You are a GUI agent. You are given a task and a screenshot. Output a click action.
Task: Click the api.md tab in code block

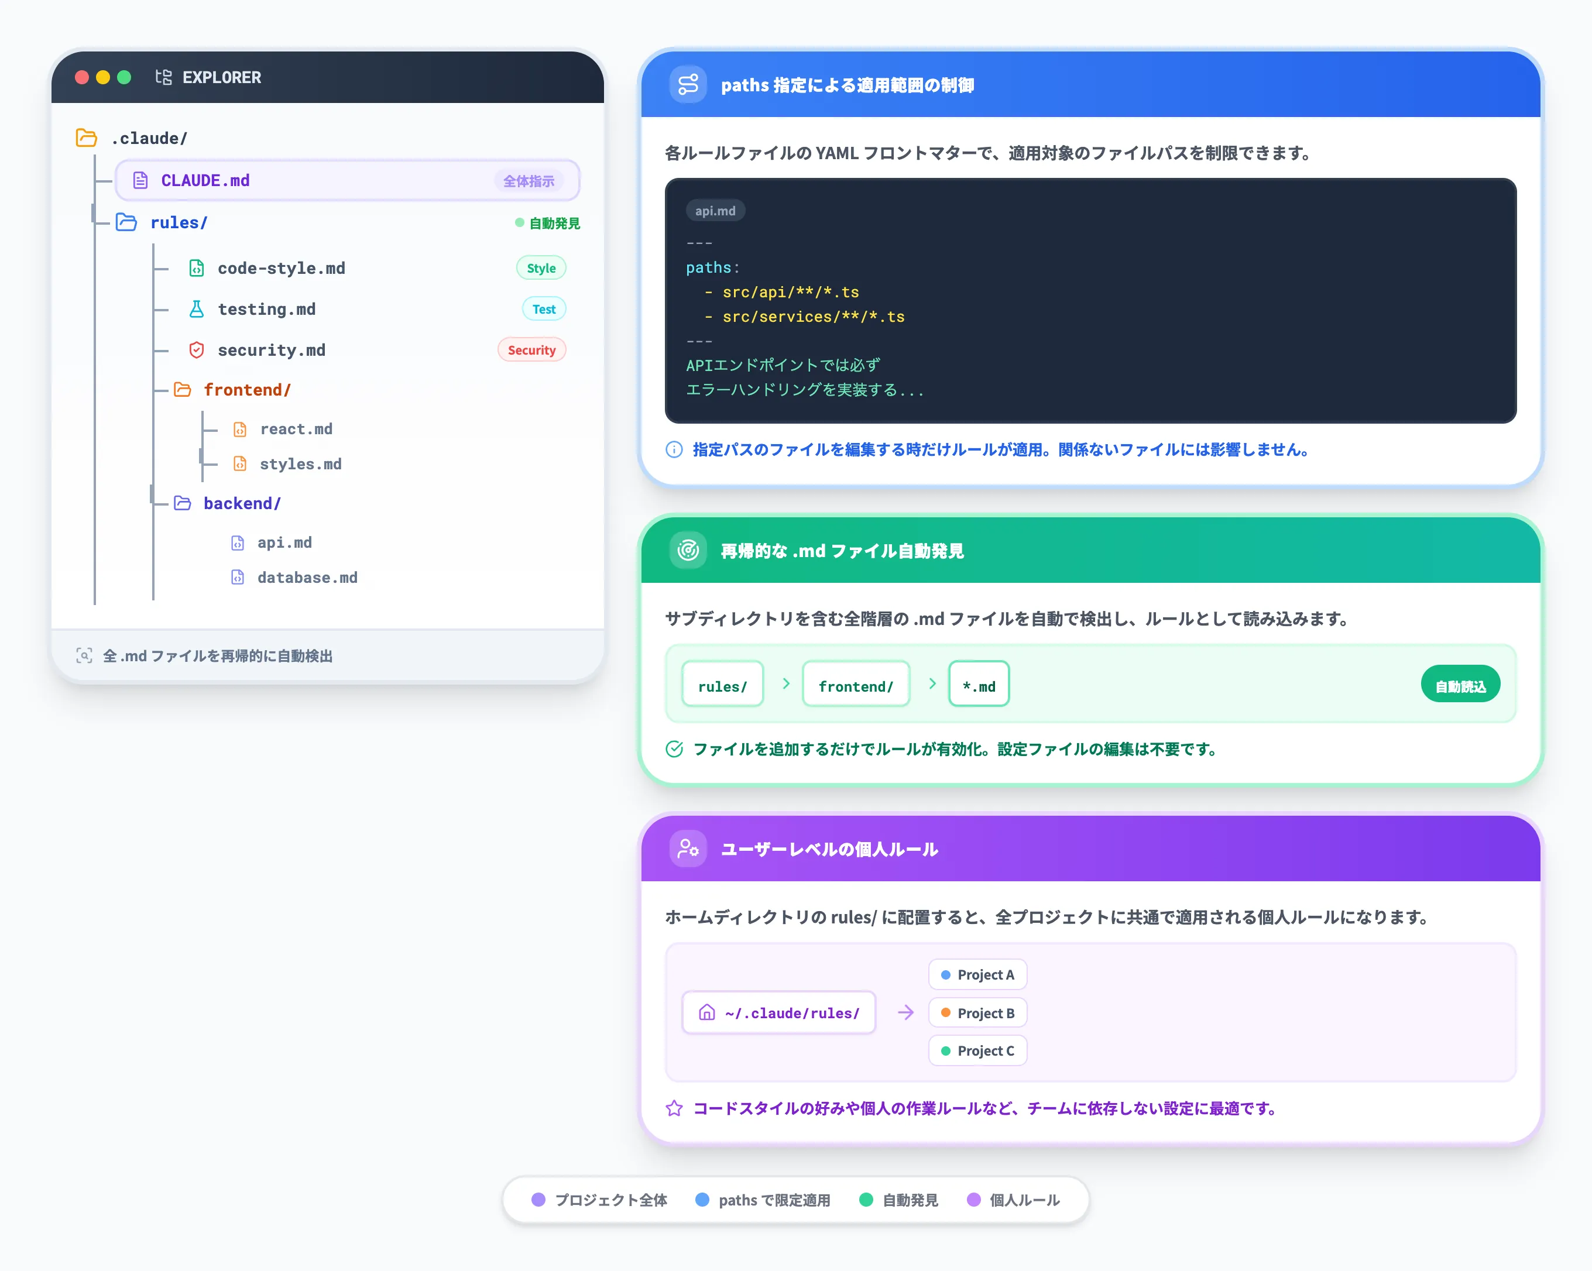pos(715,211)
